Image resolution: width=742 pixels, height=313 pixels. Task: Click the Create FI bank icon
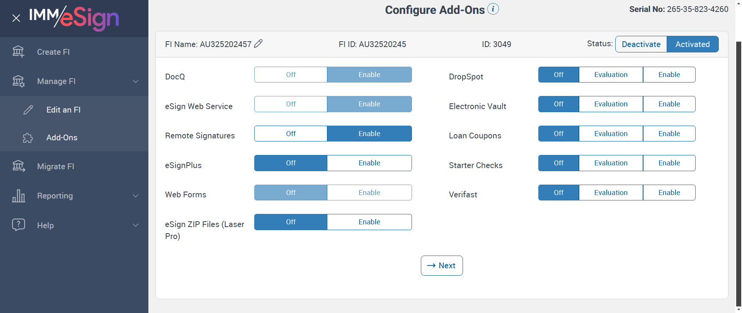click(x=18, y=52)
